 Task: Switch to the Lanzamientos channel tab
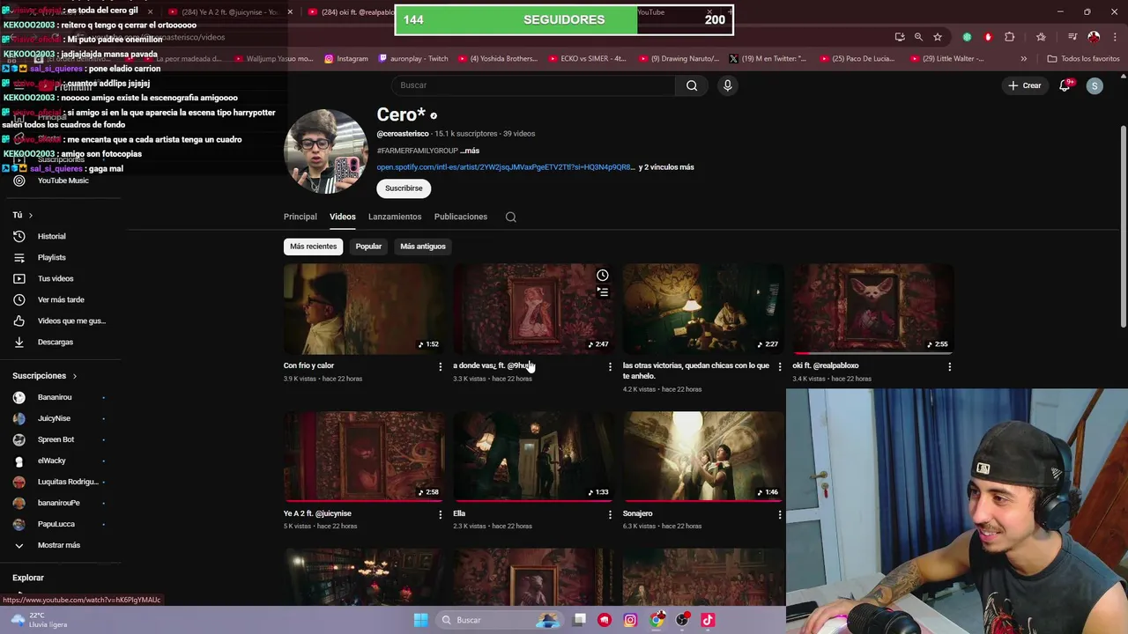point(395,217)
